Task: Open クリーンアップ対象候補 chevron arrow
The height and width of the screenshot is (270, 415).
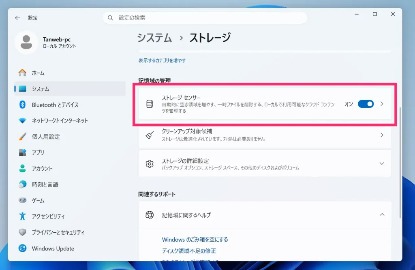Action: 382,135
